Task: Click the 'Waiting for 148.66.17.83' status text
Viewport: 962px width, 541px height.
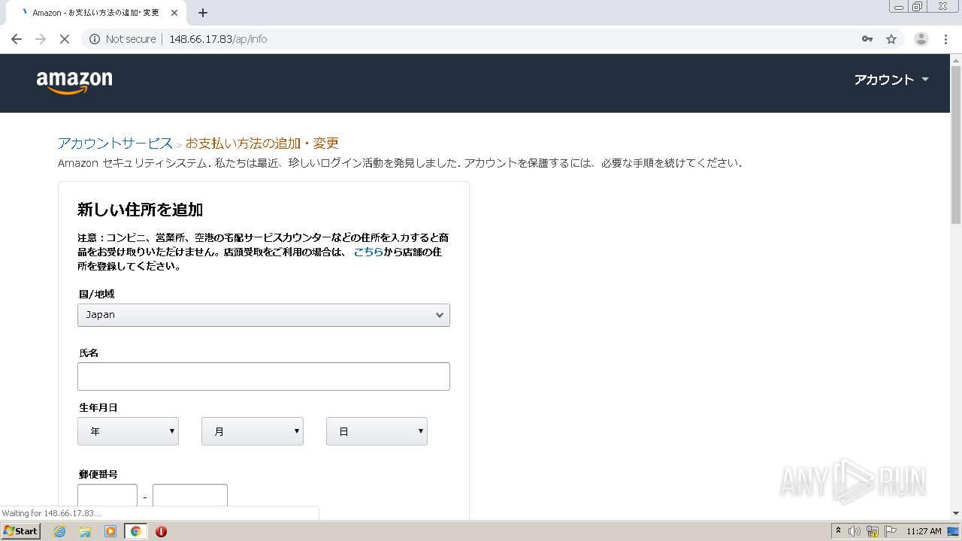Action: (52, 513)
